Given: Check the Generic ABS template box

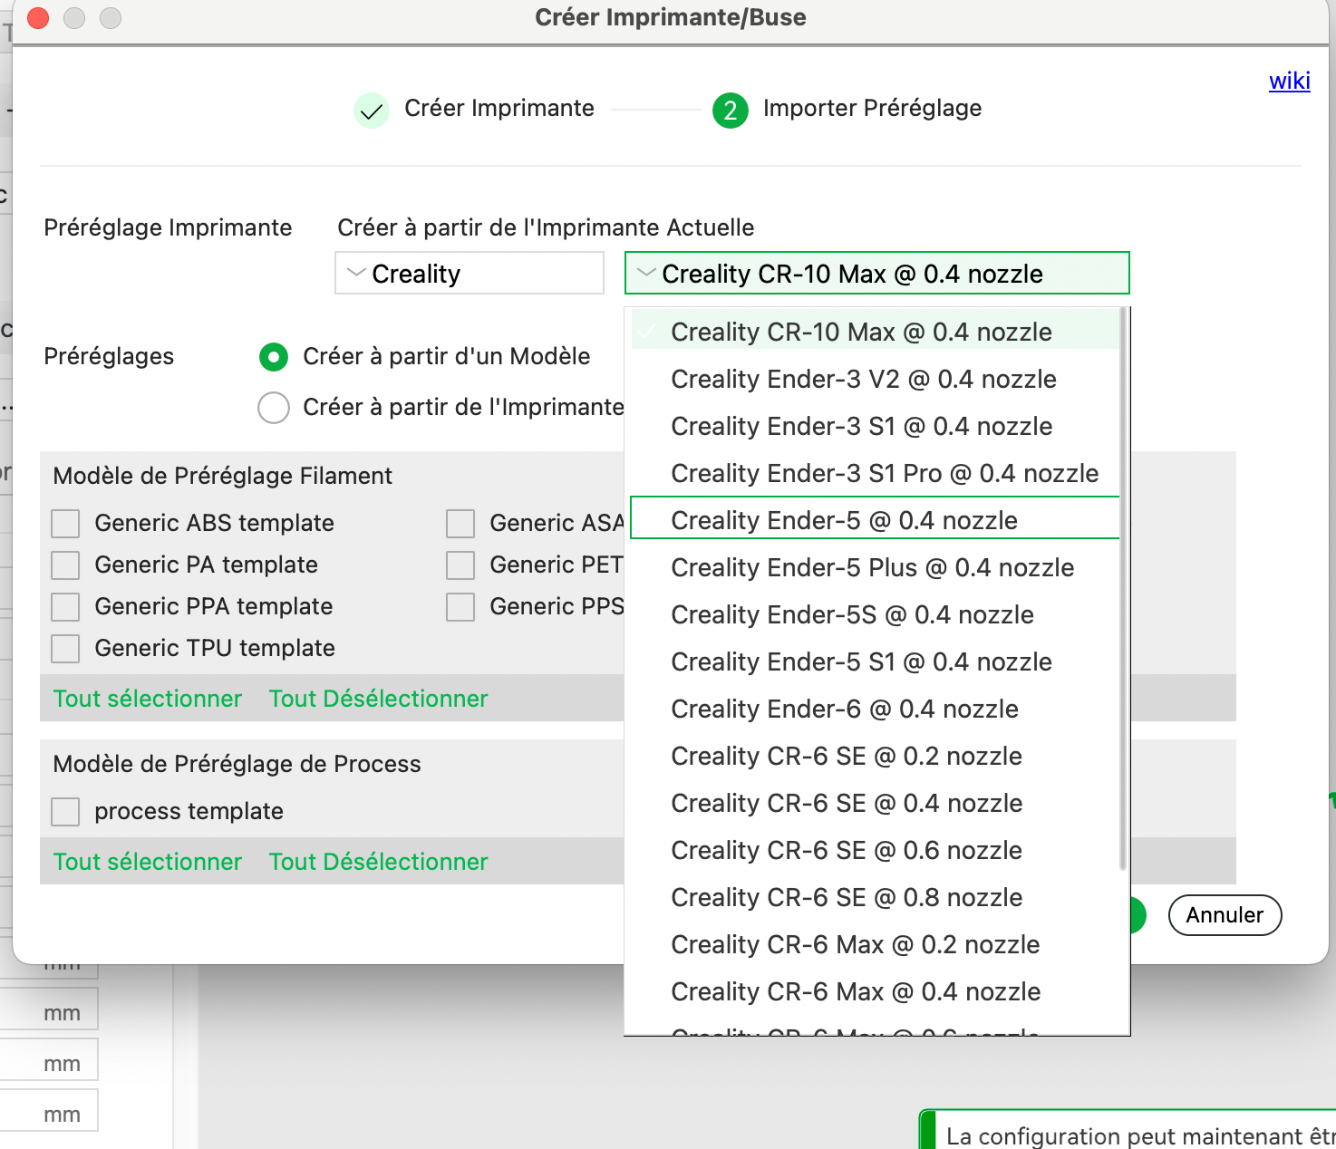Looking at the screenshot, I should click(65, 524).
